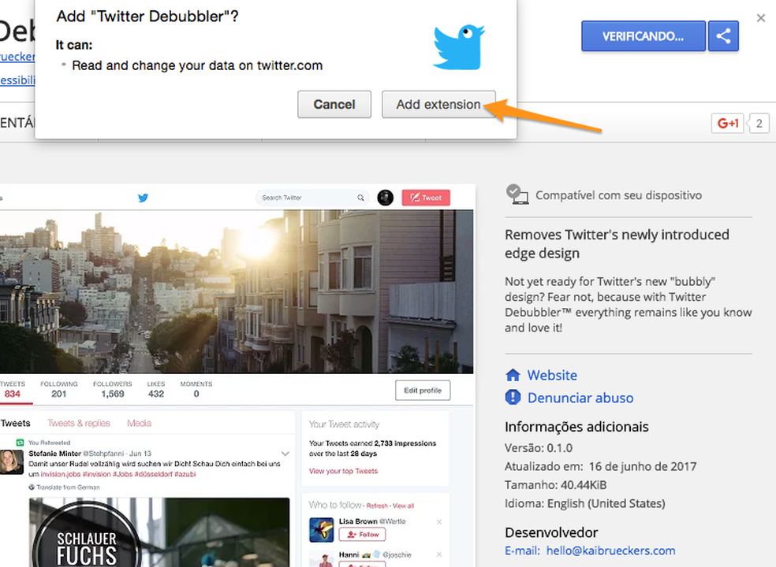Viewport: 776px width, 567px height.
Task: Toggle Follow for Hanni
Action: click(362, 564)
